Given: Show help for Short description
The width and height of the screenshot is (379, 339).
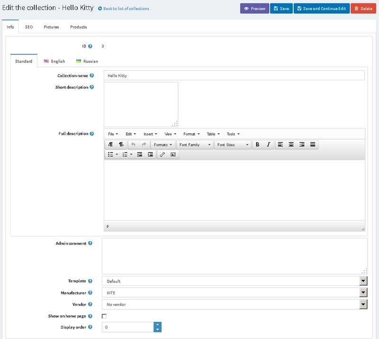Looking at the screenshot, I should (x=91, y=87).
